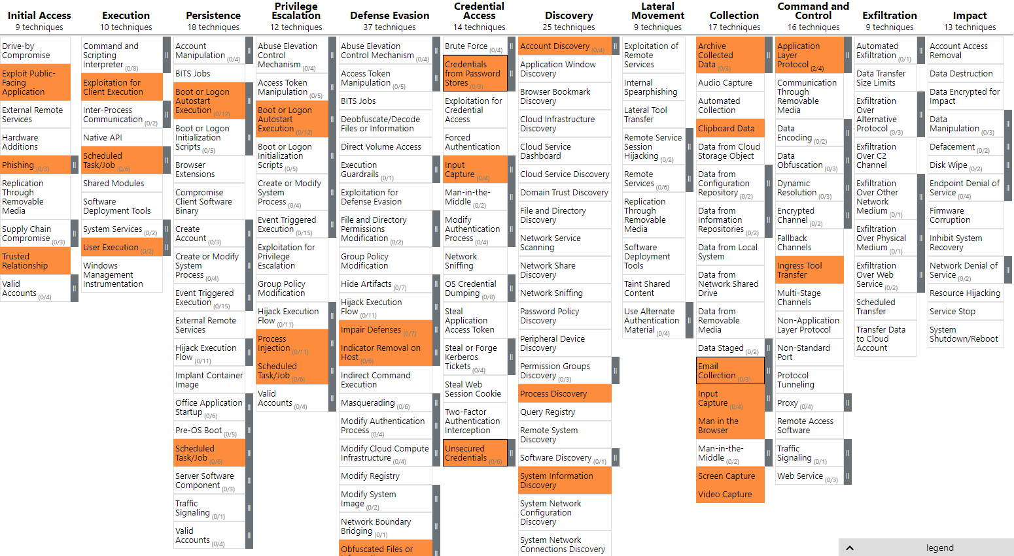Select Clipboard Data technique
Viewport: 1014px width, 556px height.
(x=730, y=128)
